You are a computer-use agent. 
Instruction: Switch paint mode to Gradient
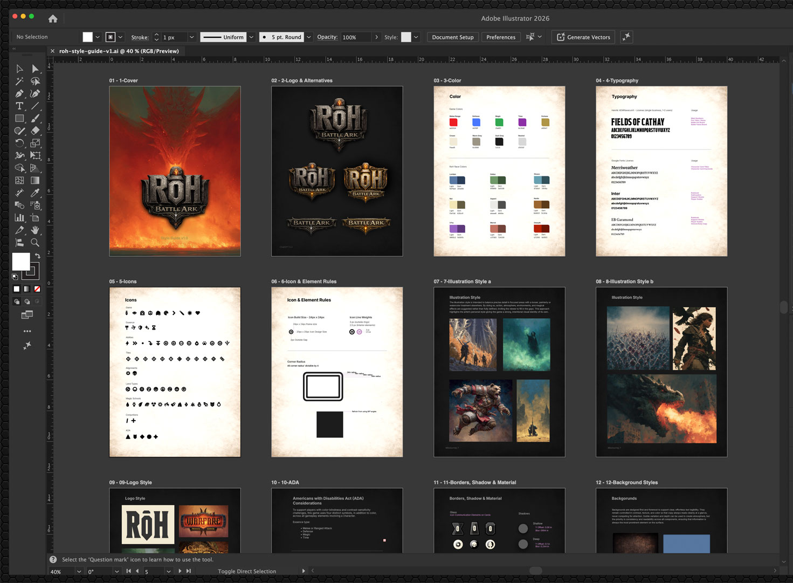tap(27, 289)
